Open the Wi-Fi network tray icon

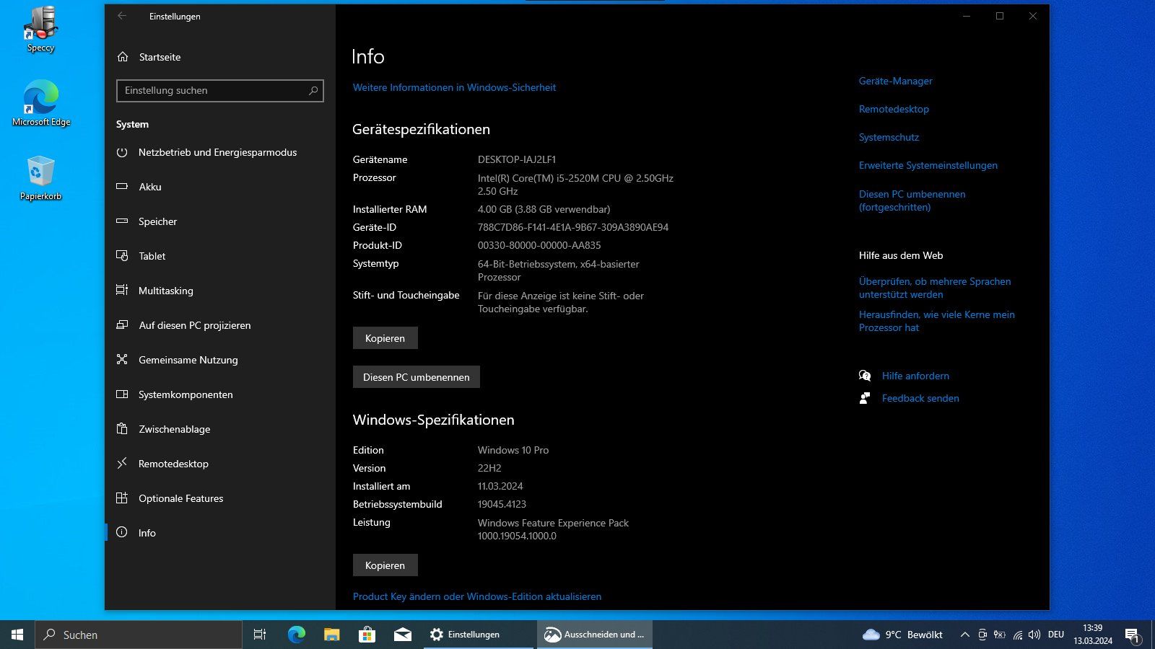tap(1018, 635)
